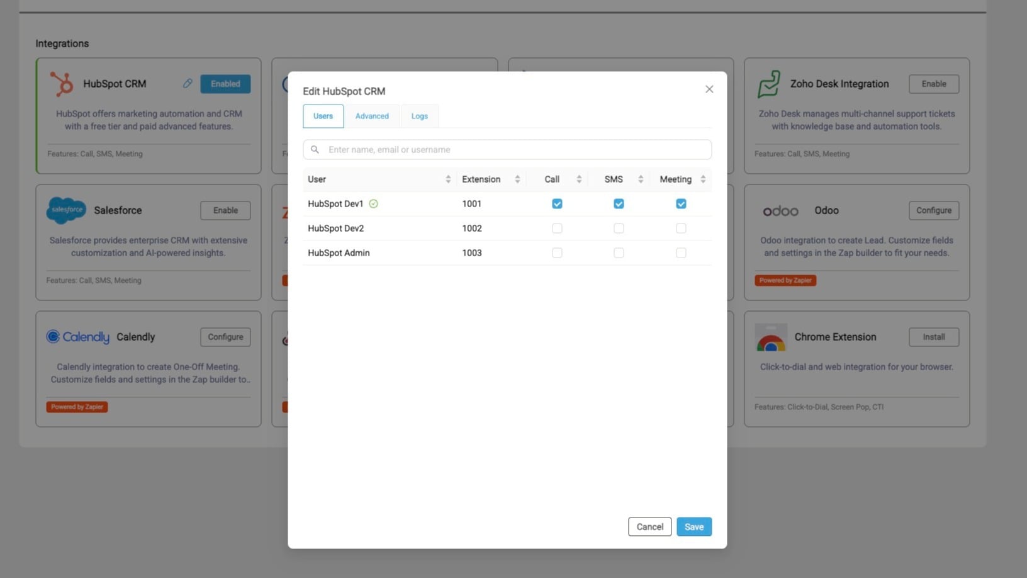Image resolution: width=1027 pixels, height=578 pixels.
Task: Click the Integrations section heading
Action: tap(62, 43)
